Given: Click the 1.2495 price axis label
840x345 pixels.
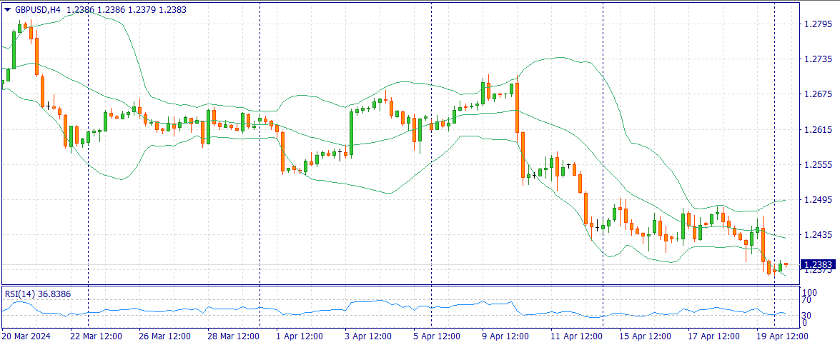Looking at the screenshot, I should [x=817, y=200].
